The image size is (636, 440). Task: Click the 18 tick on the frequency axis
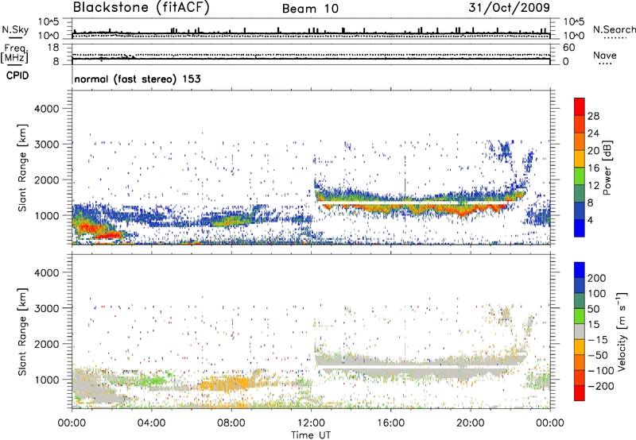(53, 48)
